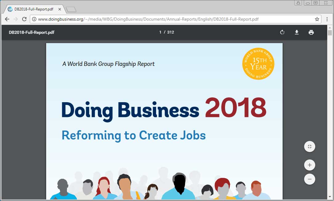Open the Chrome user profile button

point(298,3)
